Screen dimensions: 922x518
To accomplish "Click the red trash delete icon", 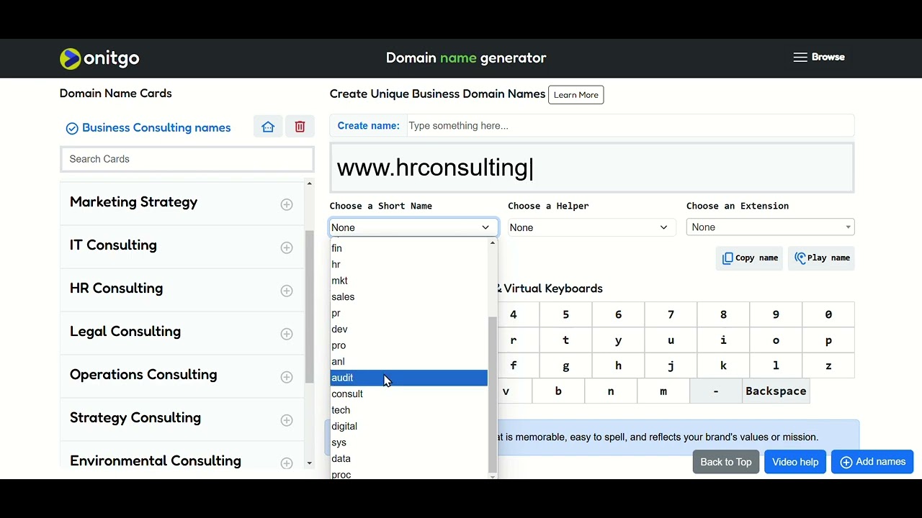I will tap(300, 127).
